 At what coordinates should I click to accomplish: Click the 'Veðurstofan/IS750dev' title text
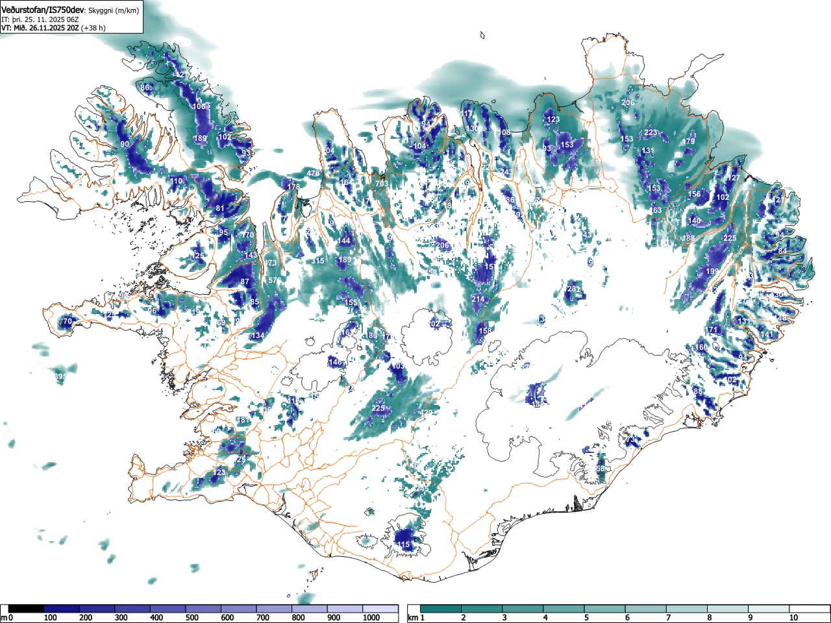coord(43,10)
